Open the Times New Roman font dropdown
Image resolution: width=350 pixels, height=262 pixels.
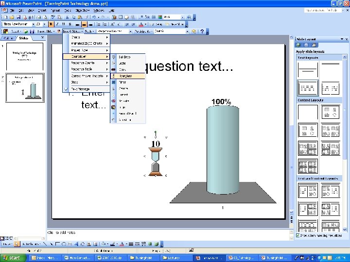[33, 24]
